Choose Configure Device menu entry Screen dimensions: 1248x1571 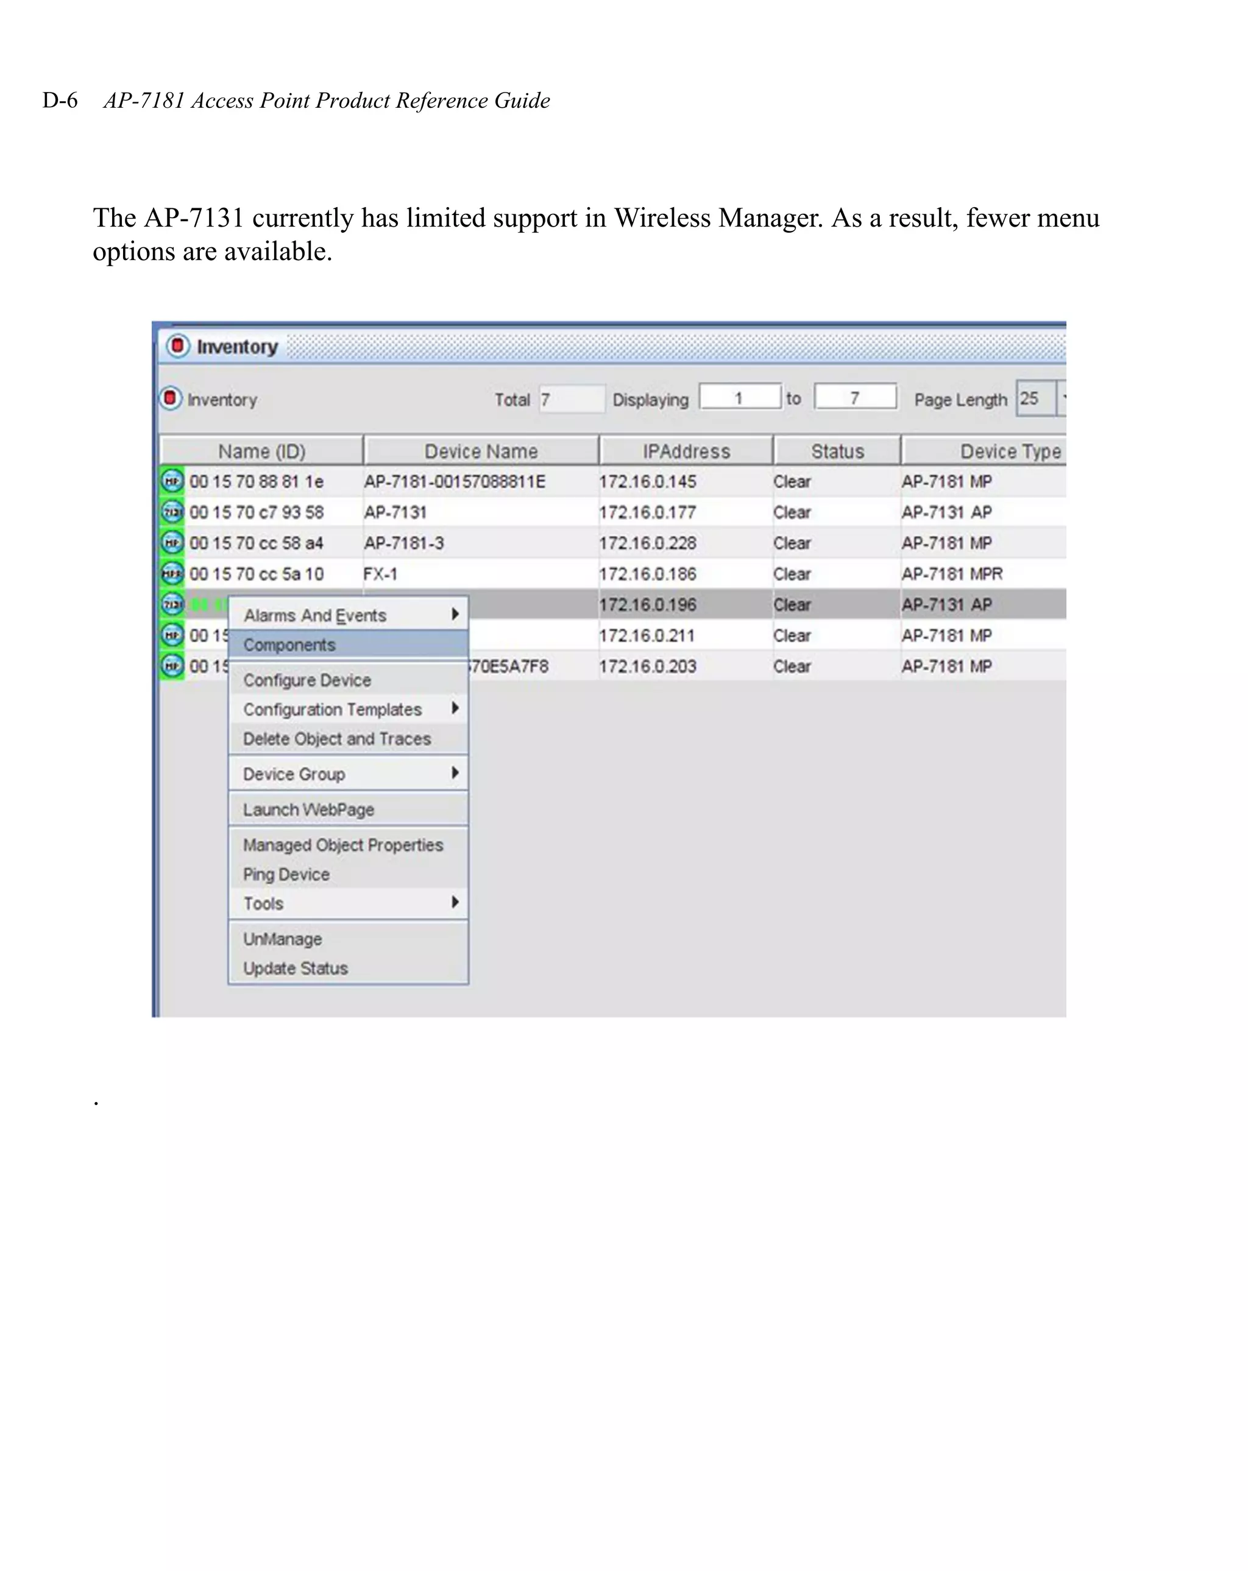tap(349, 680)
